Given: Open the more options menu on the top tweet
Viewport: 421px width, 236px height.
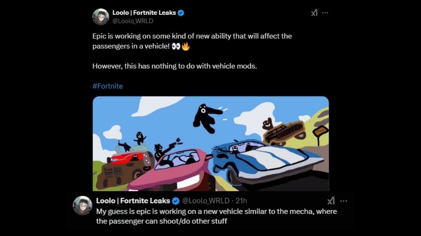Looking at the screenshot, I should pyautogui.click(x=325, y=13).
